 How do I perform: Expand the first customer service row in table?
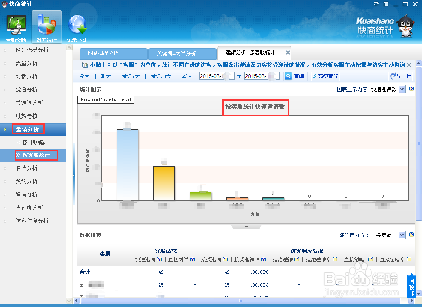pos(81,285)
